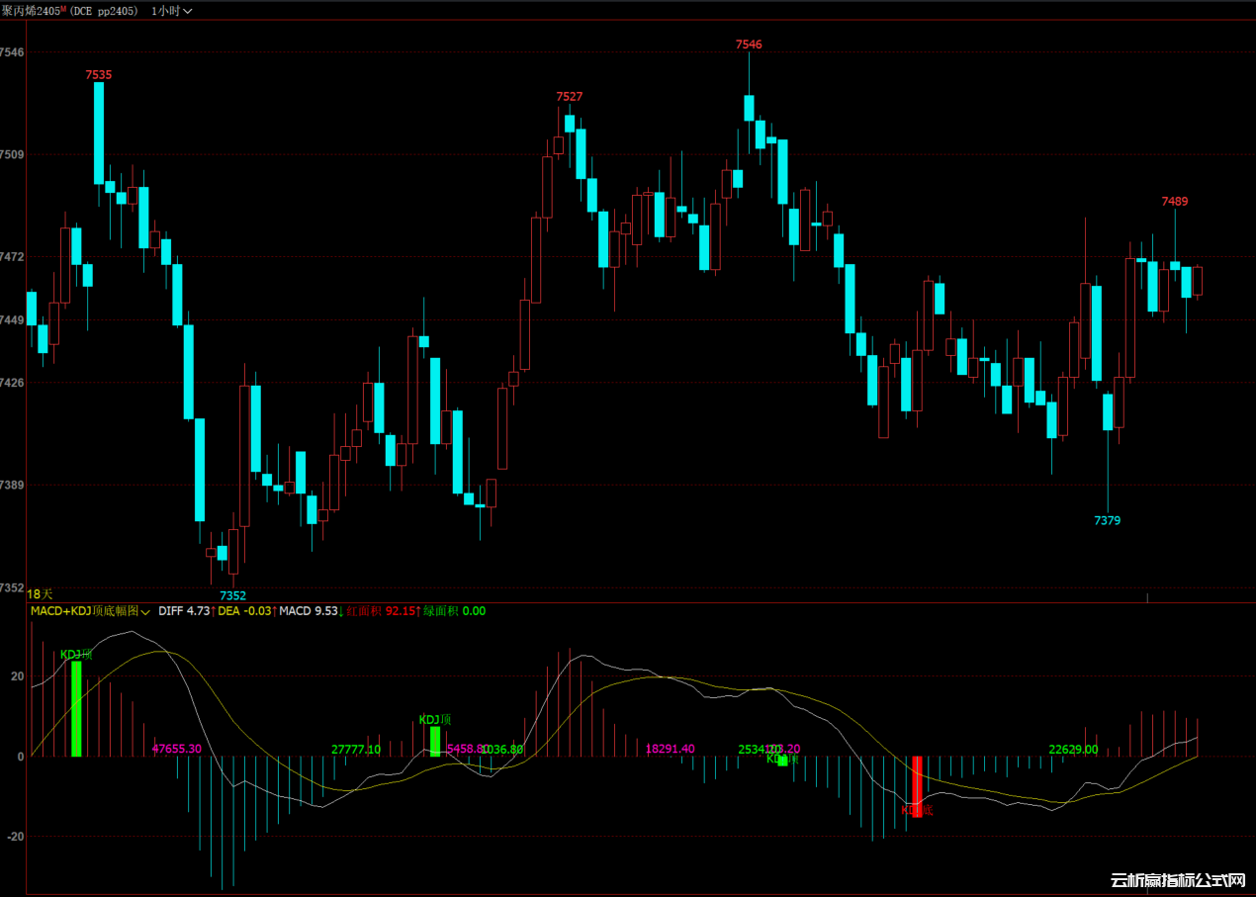
Task: Click the red KDJ底 signal bar
Action: pos(917,786)
